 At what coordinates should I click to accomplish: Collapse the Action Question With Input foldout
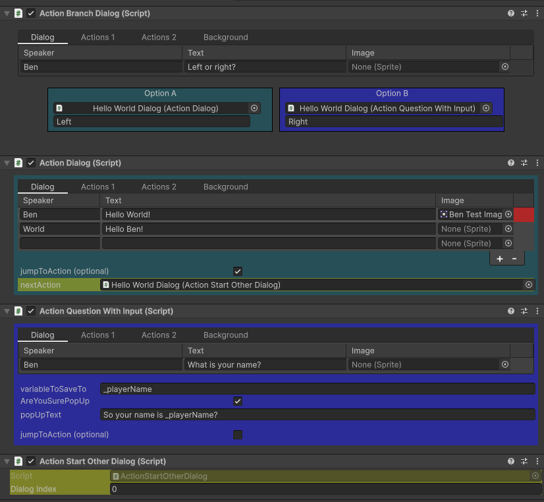[7, 311]
